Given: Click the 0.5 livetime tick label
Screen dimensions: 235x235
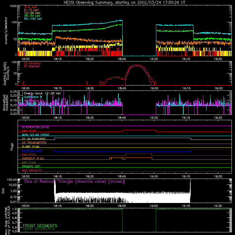Looking at the screenshot, I should (14, 231).
